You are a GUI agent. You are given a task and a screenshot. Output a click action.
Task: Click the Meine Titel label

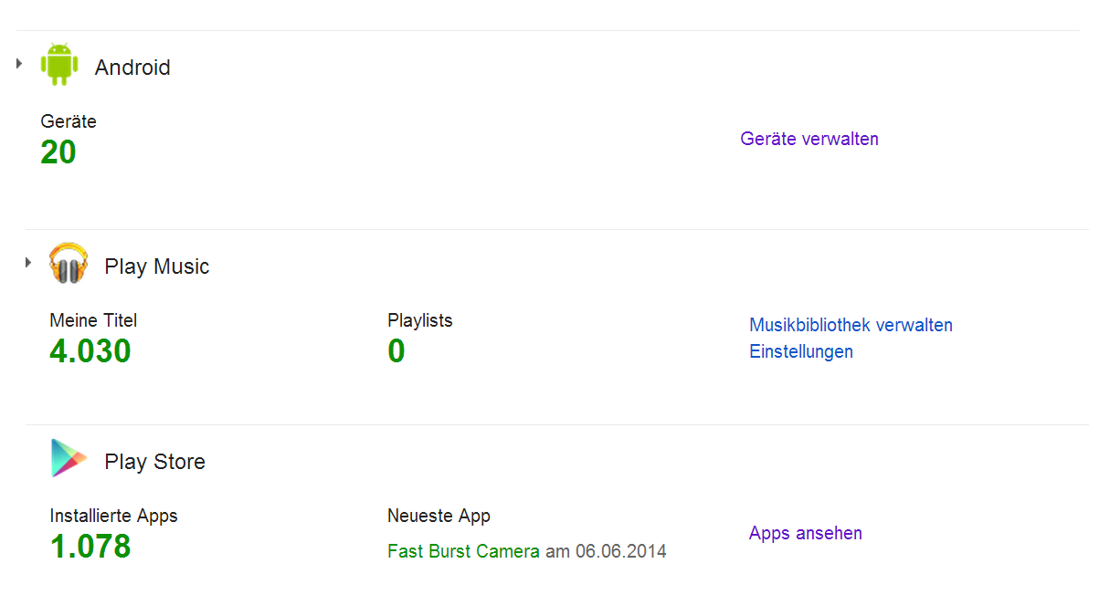coord(93,320)
